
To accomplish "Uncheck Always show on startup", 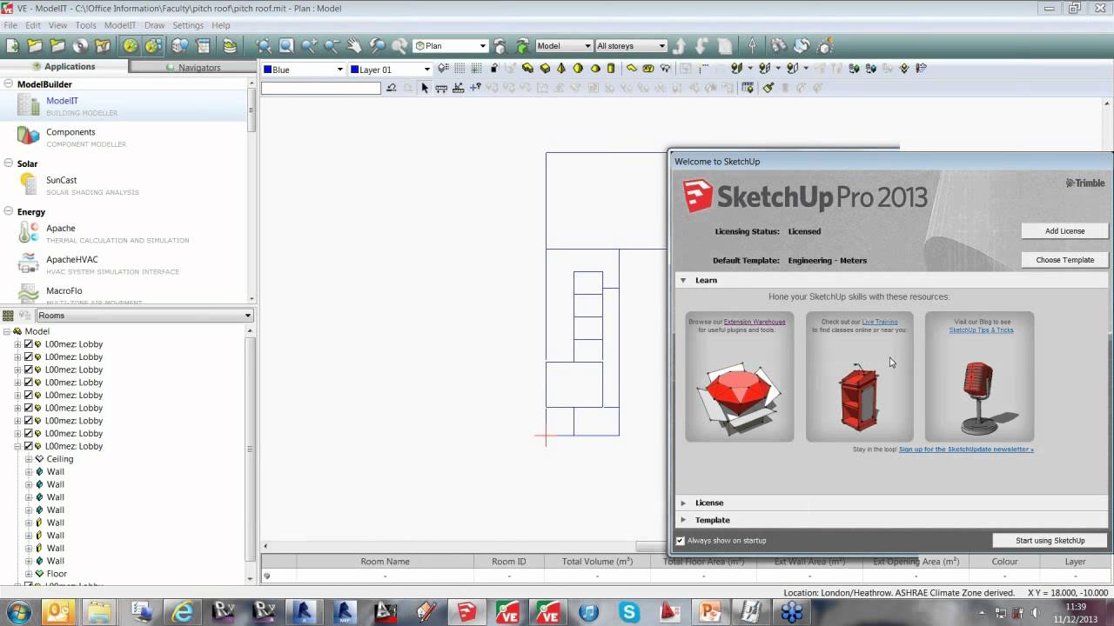I will (681, 541).
